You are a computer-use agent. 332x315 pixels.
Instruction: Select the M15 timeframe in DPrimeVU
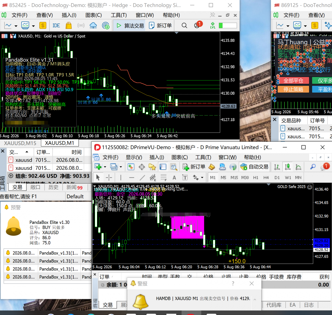[x=234, y=177]
